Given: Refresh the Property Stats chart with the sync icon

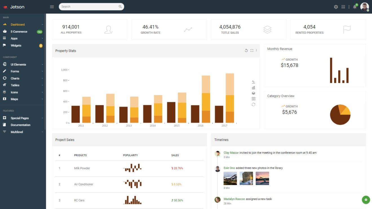Looking at the screenshot, I should (253, 105).
